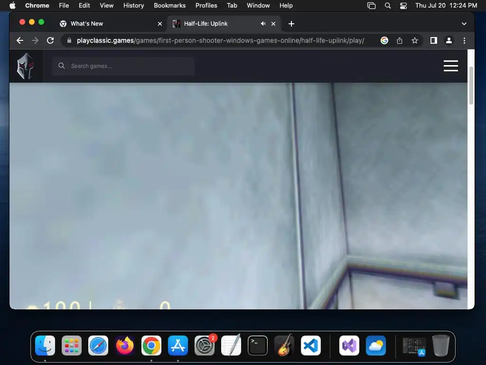
Task: Close the What's New tab
Action: click(x=160, y=24)
